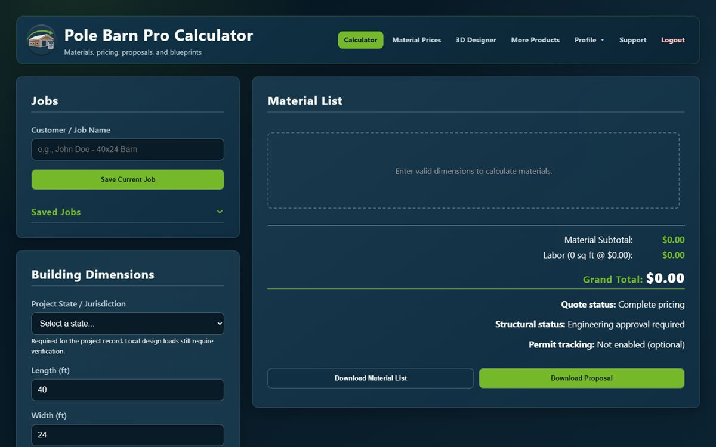The image size is (716, 447).
Task: Click the Material List heading
Action: pyautogui.click(x=305, y=101)
